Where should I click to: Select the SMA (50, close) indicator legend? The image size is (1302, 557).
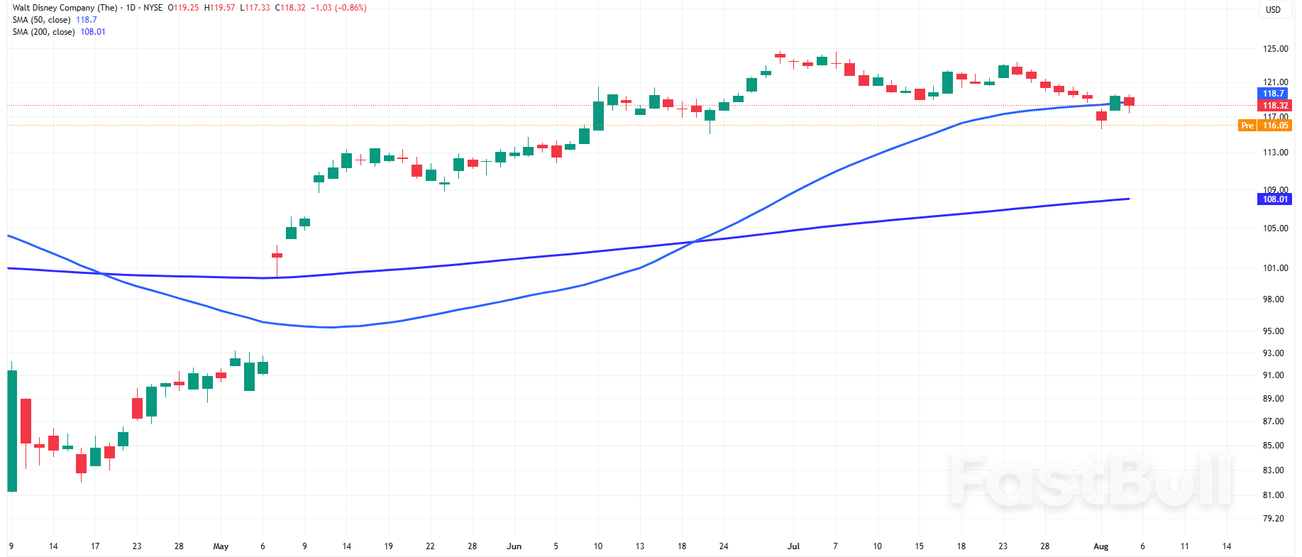(43, 20)
